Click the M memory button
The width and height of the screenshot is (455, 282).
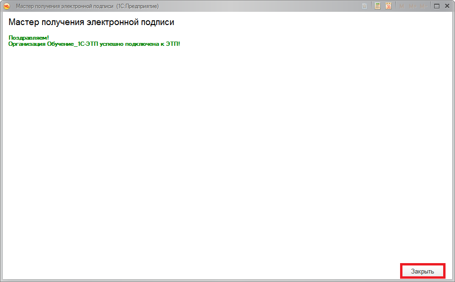pos(402,6)
